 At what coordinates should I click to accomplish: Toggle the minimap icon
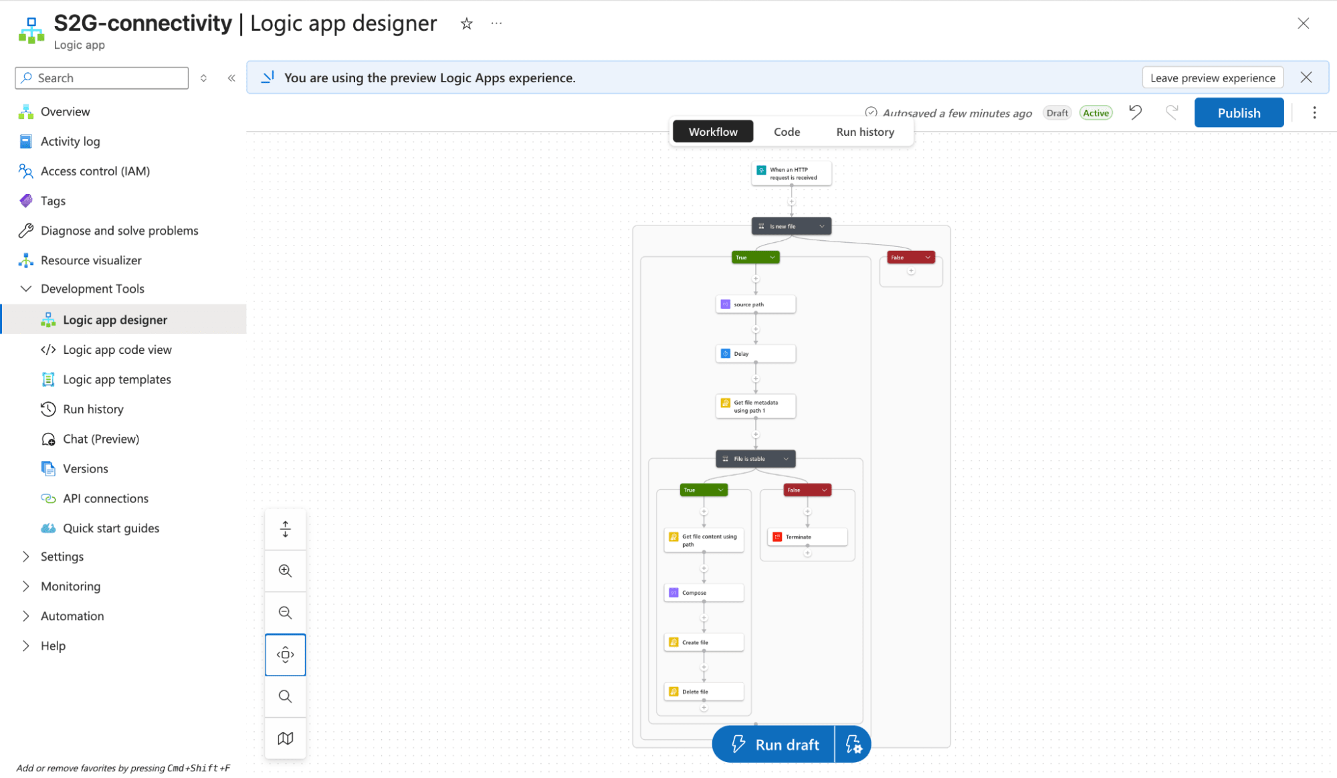[x=286, y=738]
